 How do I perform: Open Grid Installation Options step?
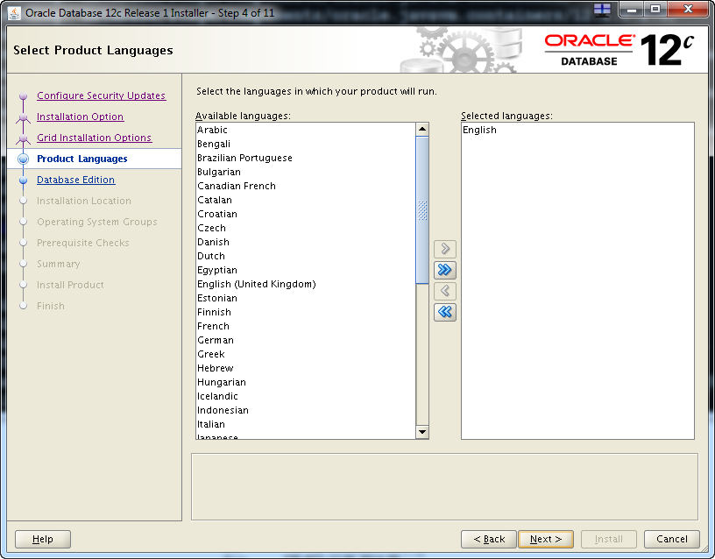[94, 138]
